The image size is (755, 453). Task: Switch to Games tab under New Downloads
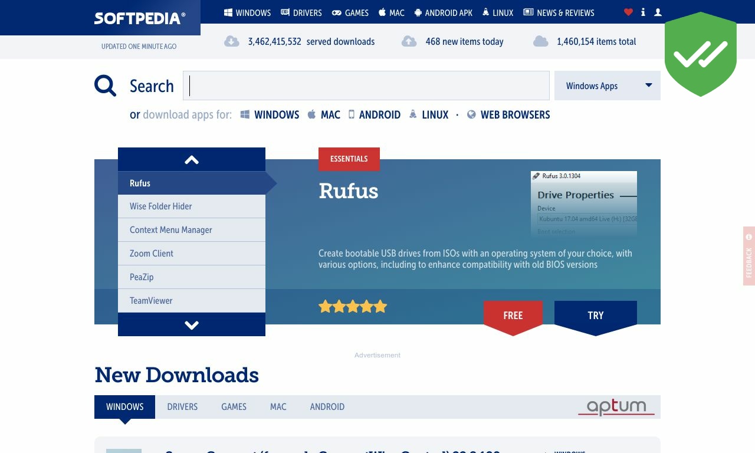click(x=234, y=407)
